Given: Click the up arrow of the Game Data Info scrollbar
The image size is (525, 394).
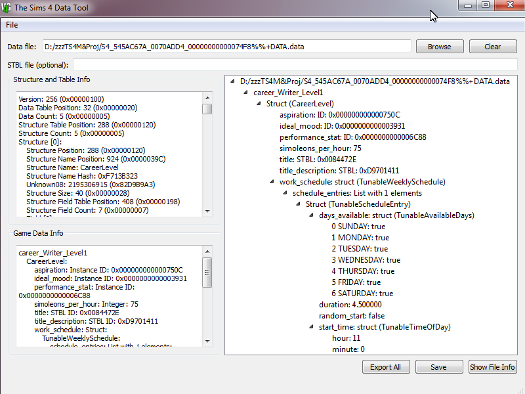Looking at the screenshot, I should pos(207,252).
